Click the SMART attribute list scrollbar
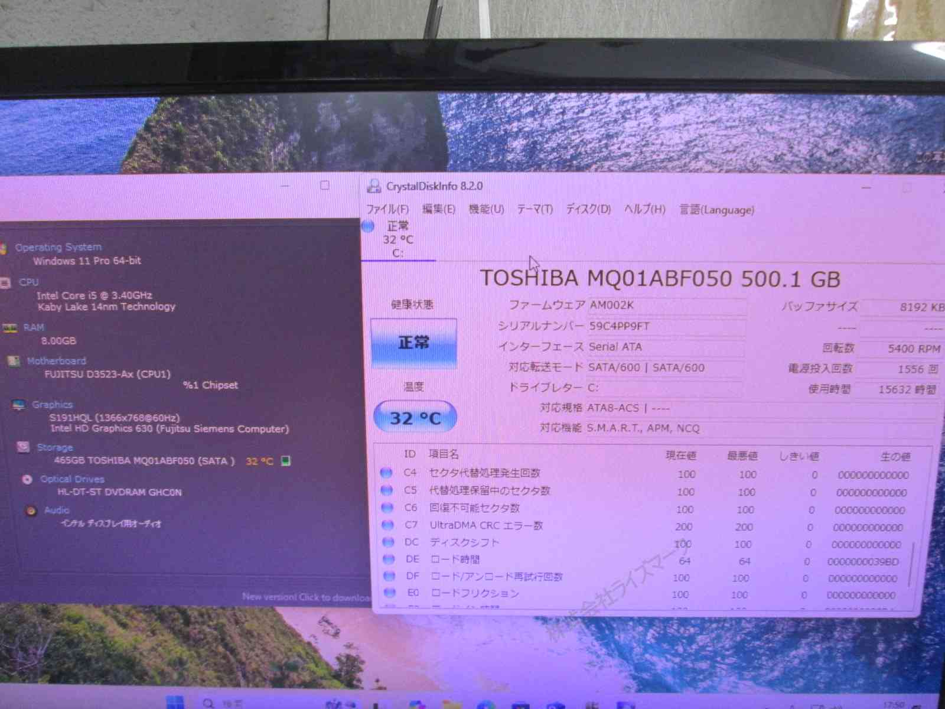 912,564
